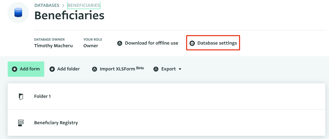Click the folder icon for Folder 1
The height and width of the screenshot is (139, 329).
[x=21, y=97]
